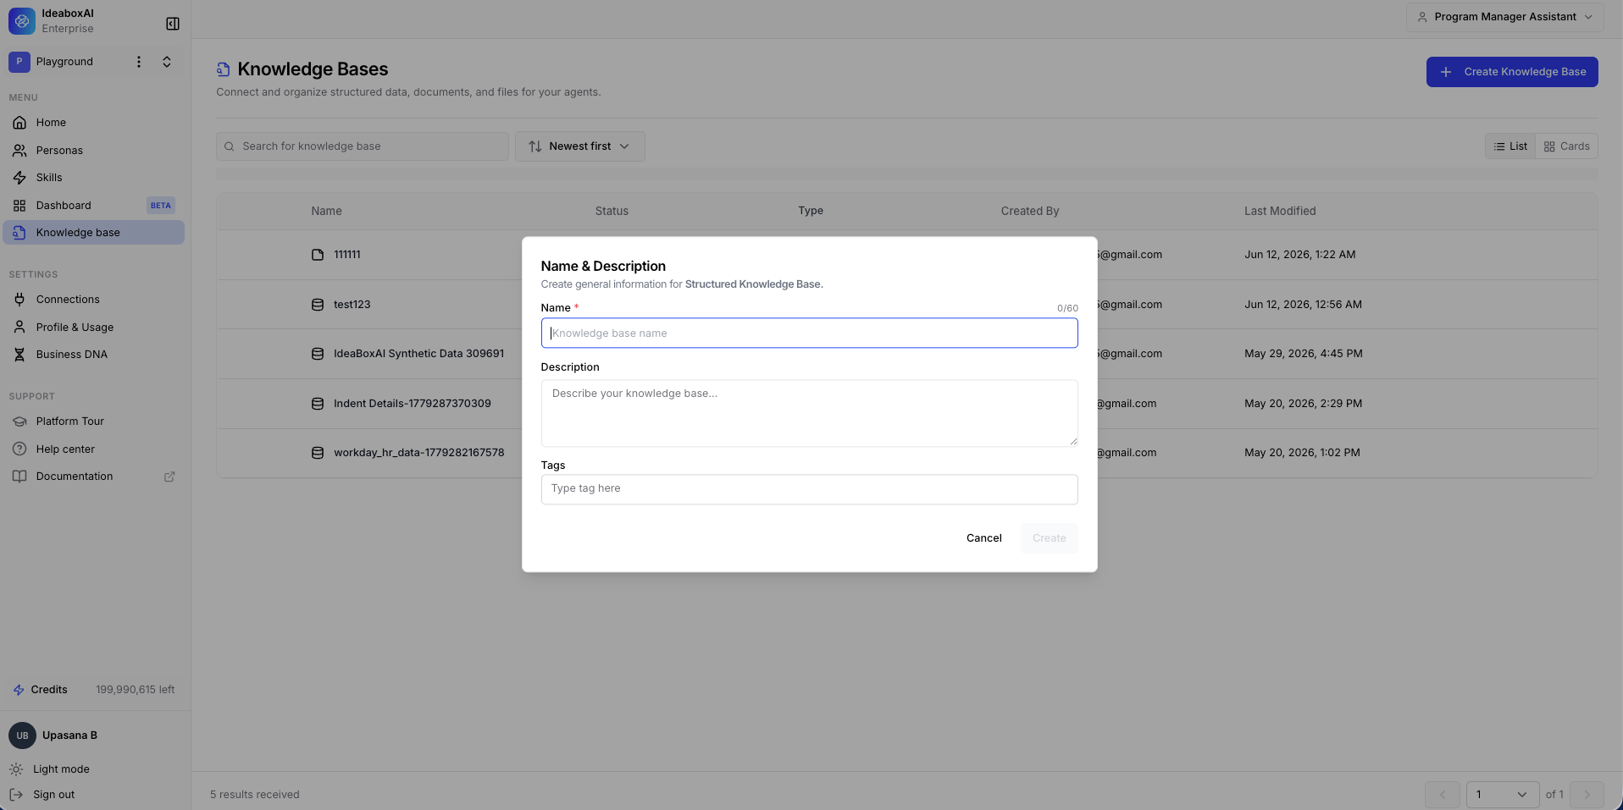Screen dimensions: 1623x810
Task: Click database icon for Indent Details row
Action: 318,404
